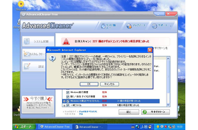The width and height of the screenshot is (198, 130).
Task: Select the サポート header item
Action: pyautogui.click(x=162, y=26)
